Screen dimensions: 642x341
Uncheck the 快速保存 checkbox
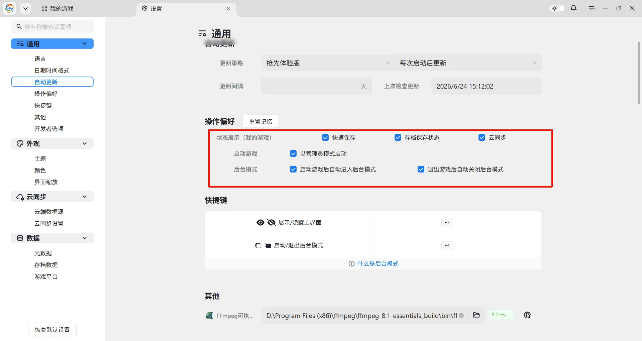pyautogui.click(x=325, y=137)
